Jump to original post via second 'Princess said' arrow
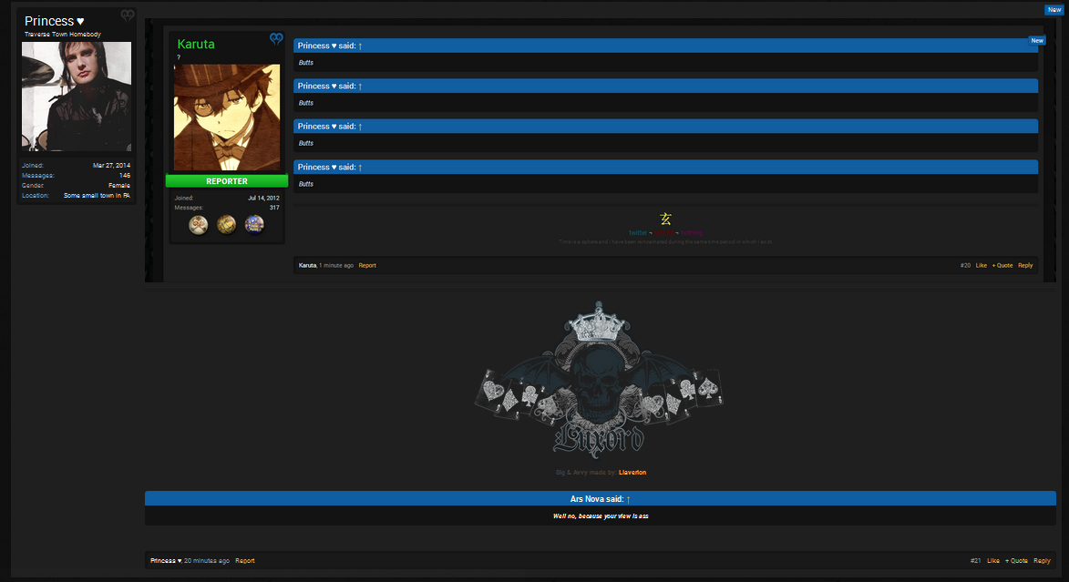Image resolution: width=1069 pixels, height=582 pixels. click(x=360, y=86)
